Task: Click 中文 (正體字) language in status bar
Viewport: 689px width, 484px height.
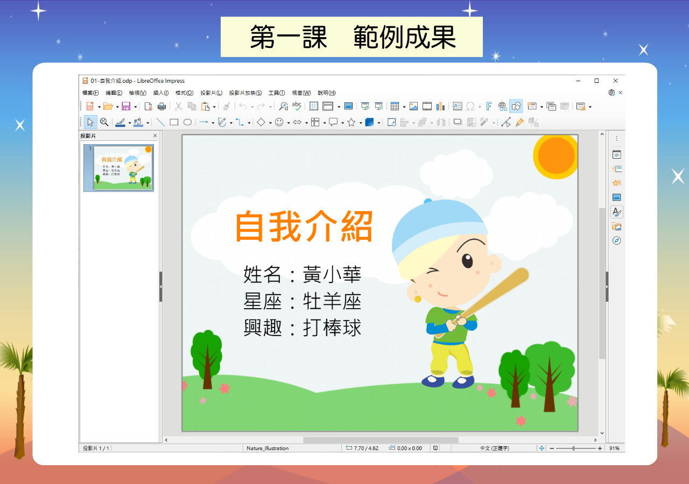Action: [x=494, y=448]
